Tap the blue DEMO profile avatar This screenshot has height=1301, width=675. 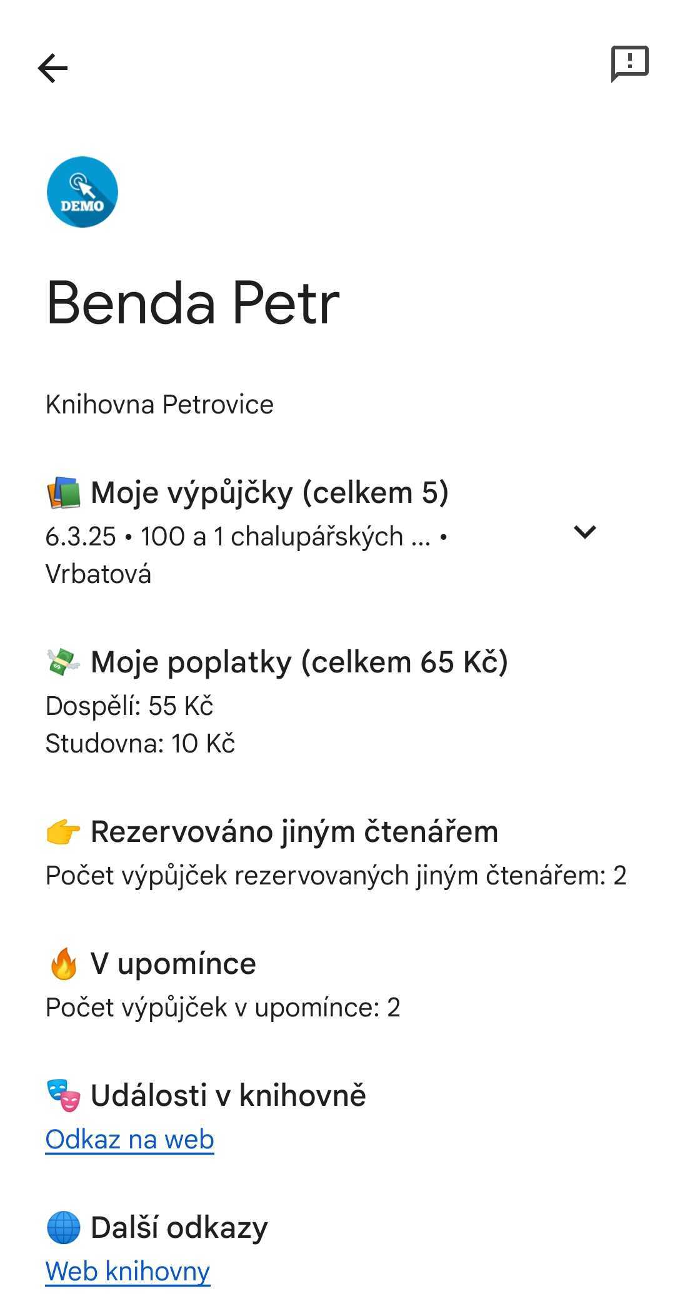click(82, 192)
